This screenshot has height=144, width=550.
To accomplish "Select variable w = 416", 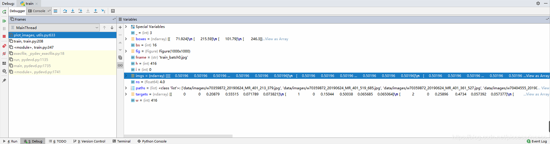I will 337,100.
